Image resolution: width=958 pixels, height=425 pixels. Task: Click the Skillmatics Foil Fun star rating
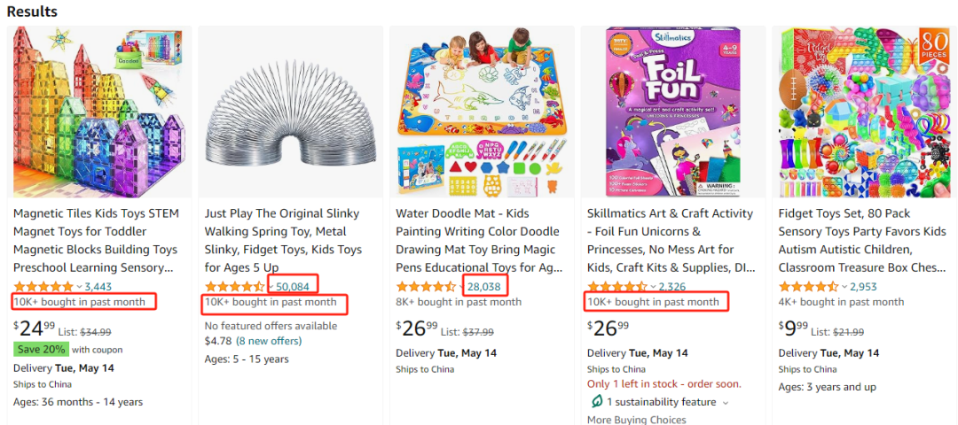click(x=617, y=287)
